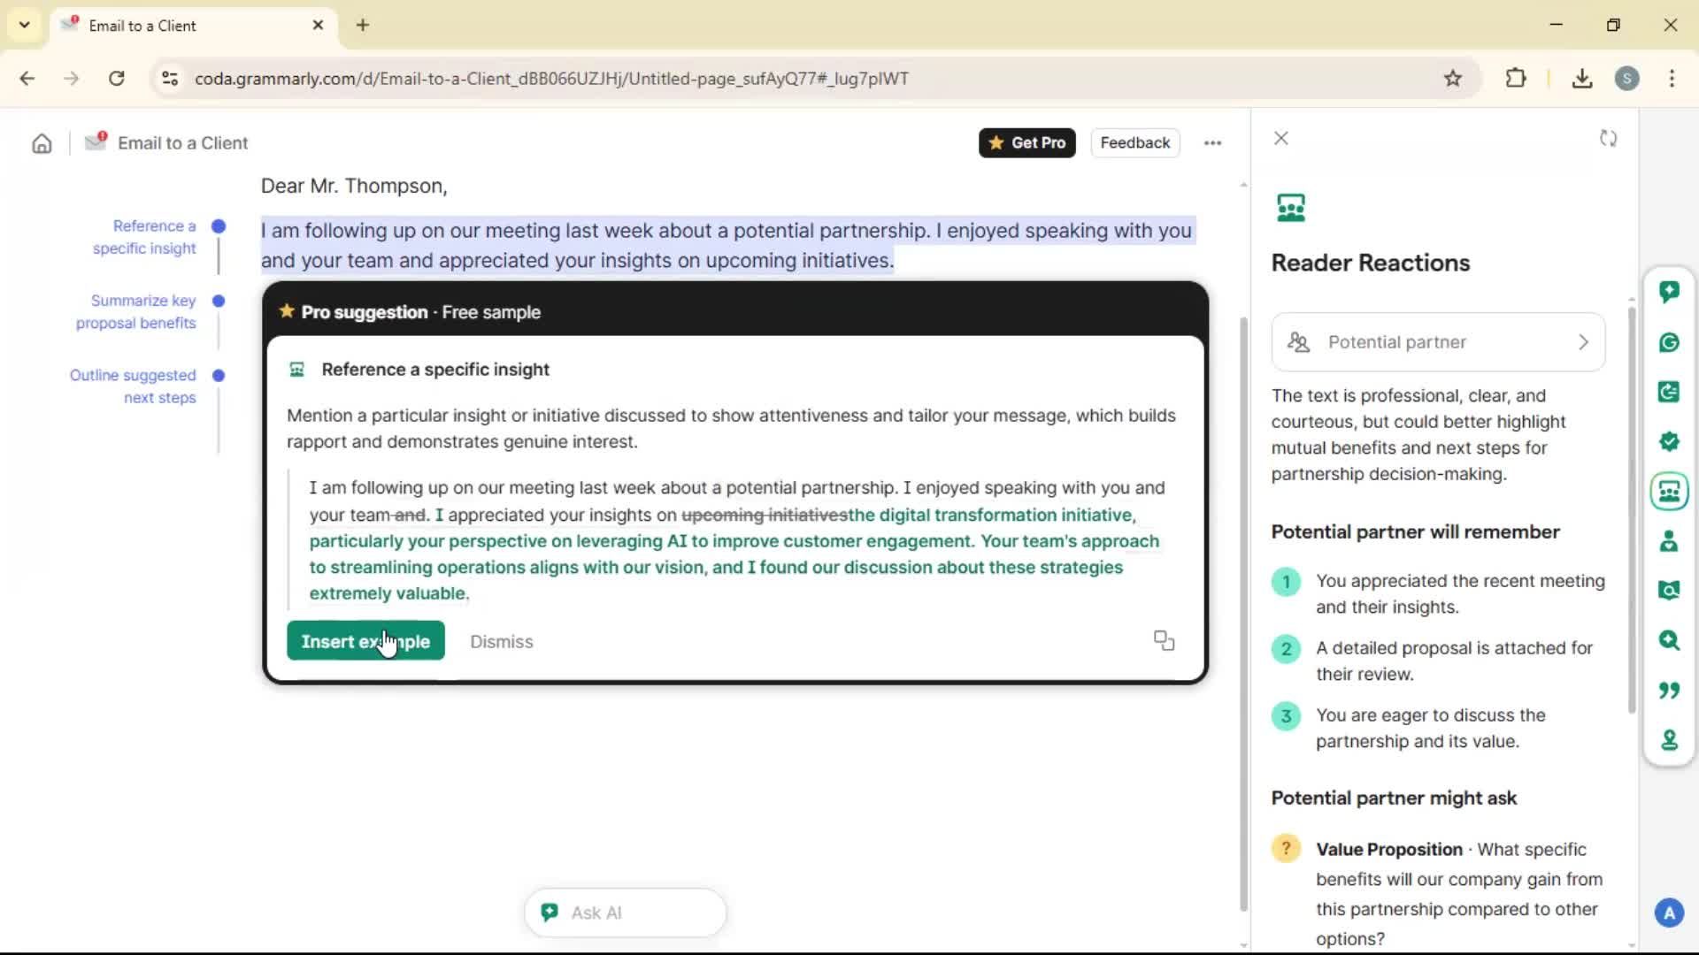
Task: Jump to Summarize key proposal benefits
Action: pos(136,311)
